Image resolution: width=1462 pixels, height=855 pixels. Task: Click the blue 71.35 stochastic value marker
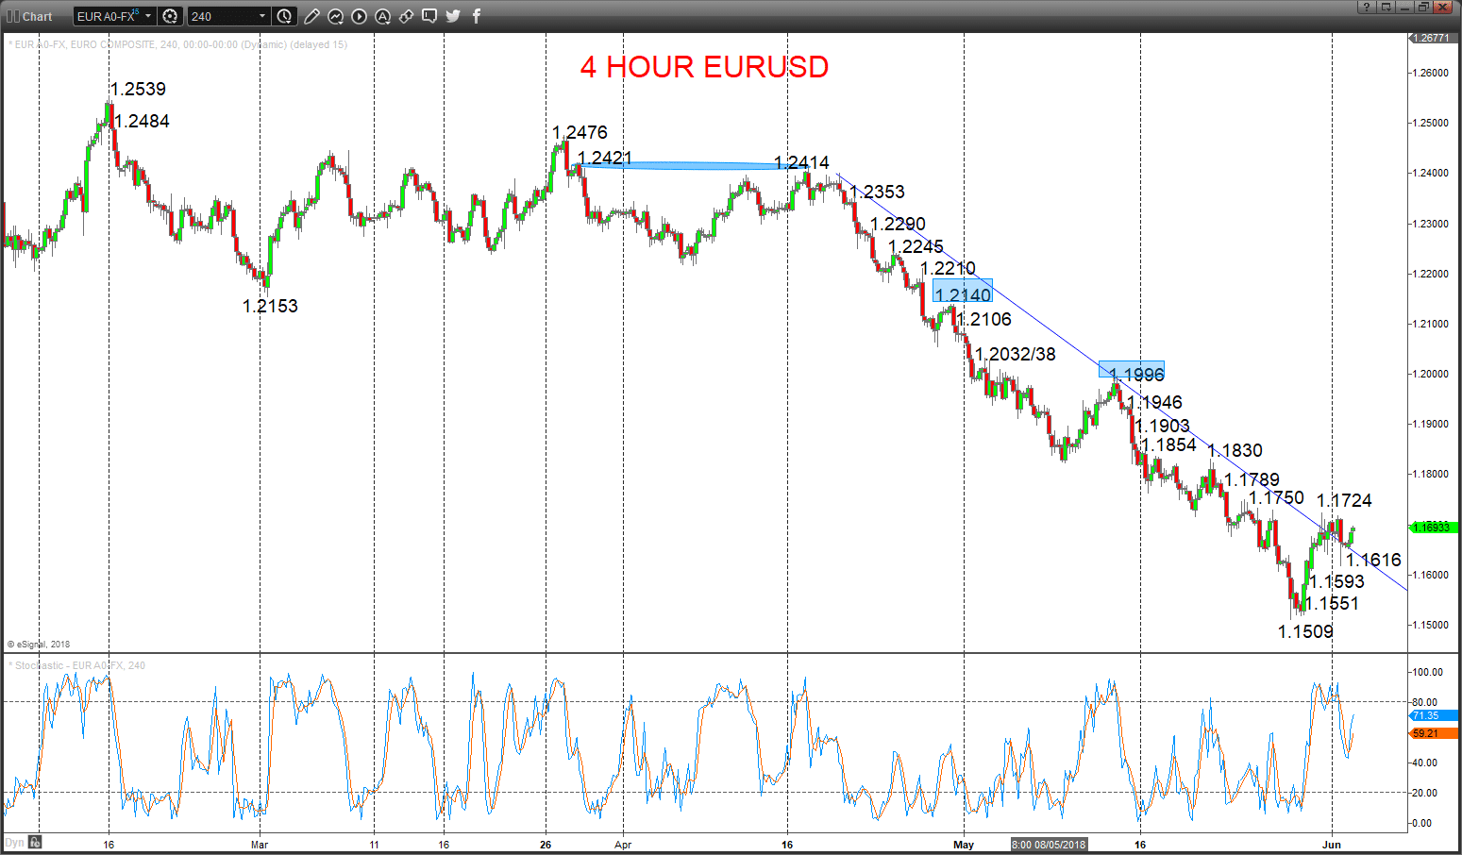[1434, 716]
